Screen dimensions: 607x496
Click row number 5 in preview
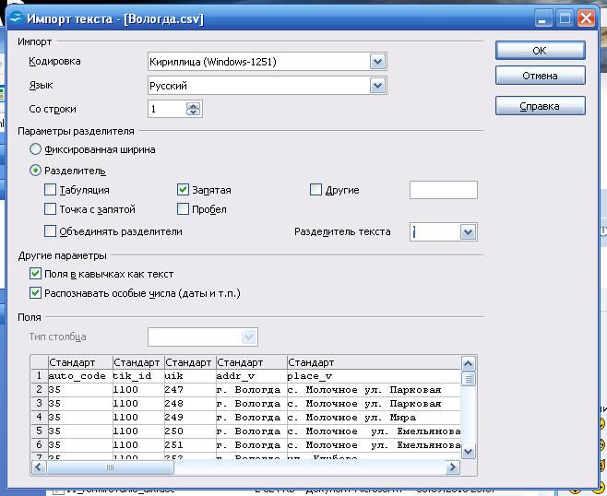[x=39, y=431]
